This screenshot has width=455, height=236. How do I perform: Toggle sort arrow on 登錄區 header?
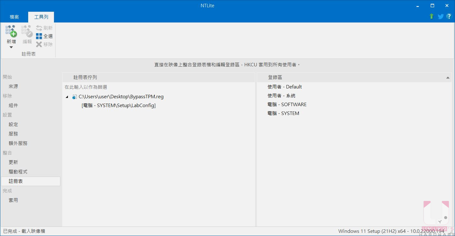(448, 78)
